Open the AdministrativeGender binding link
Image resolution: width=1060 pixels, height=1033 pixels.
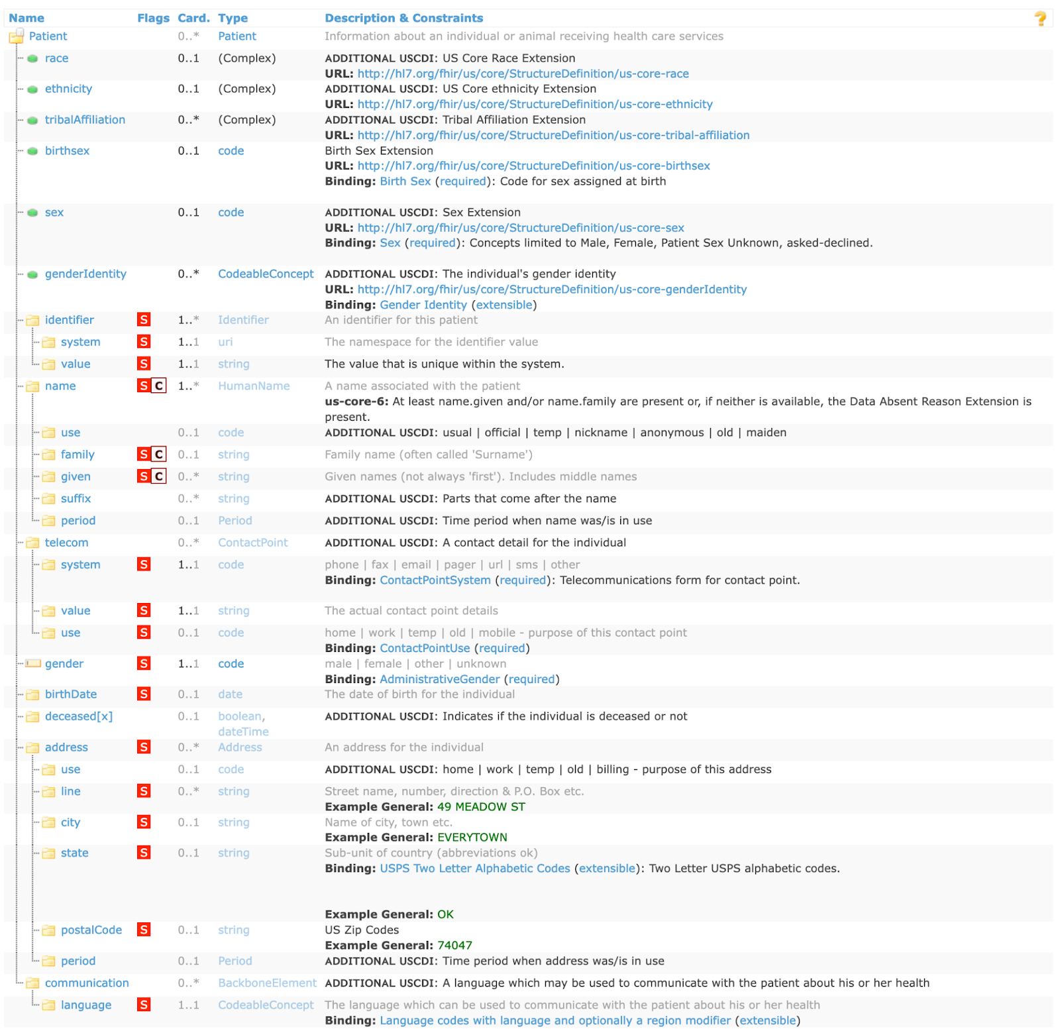point(440,679)
